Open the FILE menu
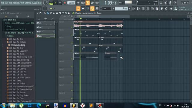 click(3, 3)
